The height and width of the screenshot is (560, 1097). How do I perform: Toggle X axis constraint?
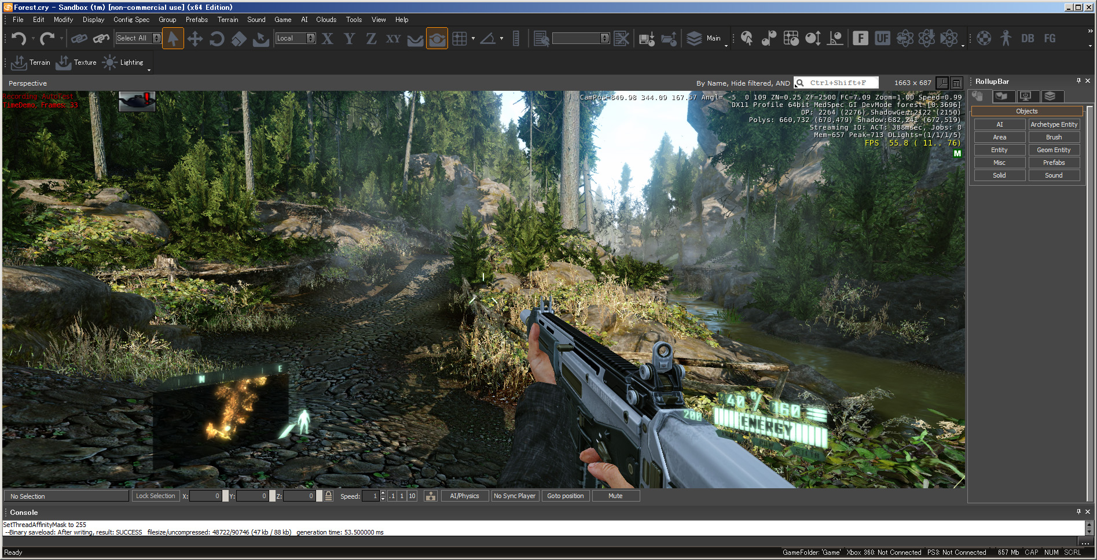pos(328,39)
